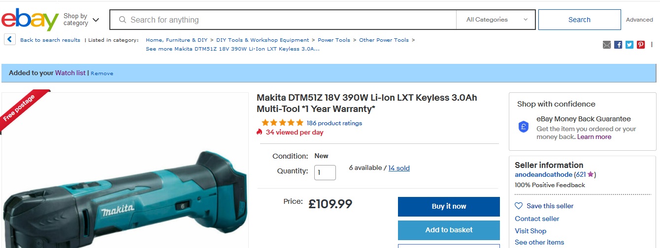
Task: Click the heart icon to save the seller
Action: pyautogui.click(x=519, y=206)
